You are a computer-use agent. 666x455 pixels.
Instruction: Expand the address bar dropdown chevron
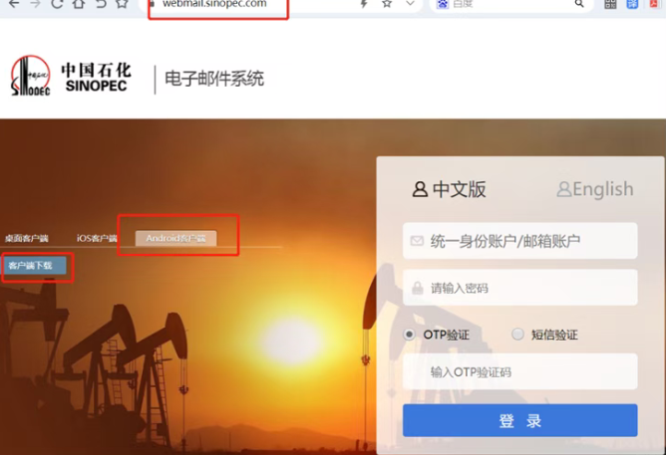pyautogui.click(x=410, y=4)
